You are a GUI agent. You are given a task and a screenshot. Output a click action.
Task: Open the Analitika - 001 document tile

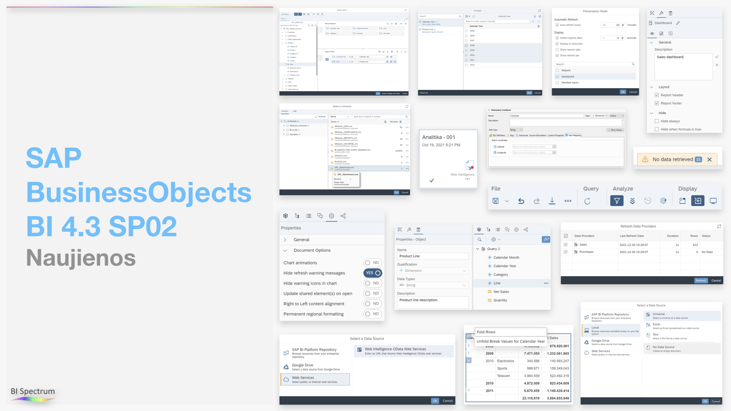coord(448,159)
